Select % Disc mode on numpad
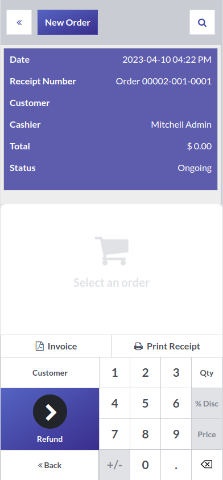 (207, 404)
